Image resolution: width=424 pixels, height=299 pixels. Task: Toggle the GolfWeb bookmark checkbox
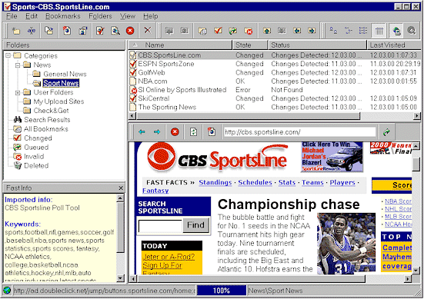pos(133,73)
